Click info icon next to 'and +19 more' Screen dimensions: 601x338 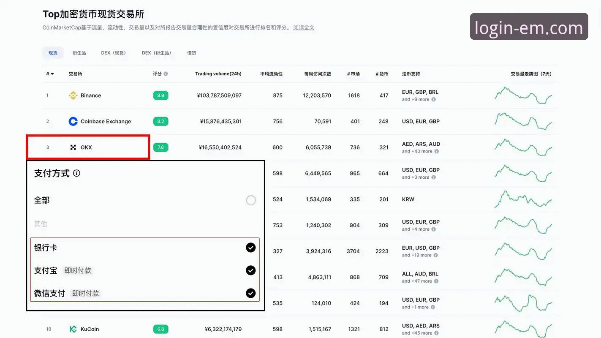pyautogui.click(x=436, y=255)
